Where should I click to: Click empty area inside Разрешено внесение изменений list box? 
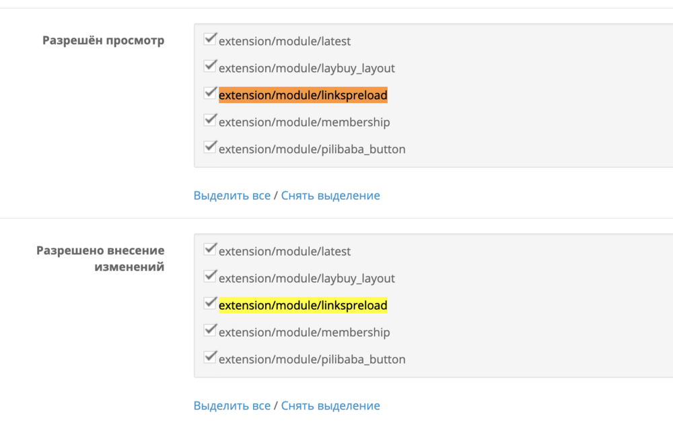tap(538, 304)
